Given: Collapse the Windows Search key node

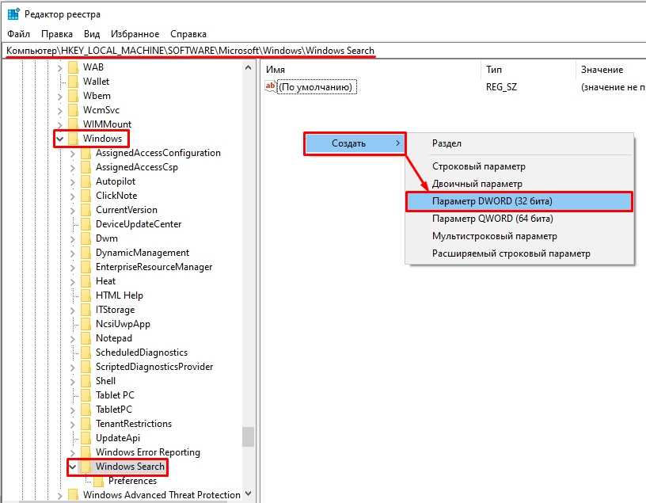Looking at the screenshot, I should tap(73, 467).
